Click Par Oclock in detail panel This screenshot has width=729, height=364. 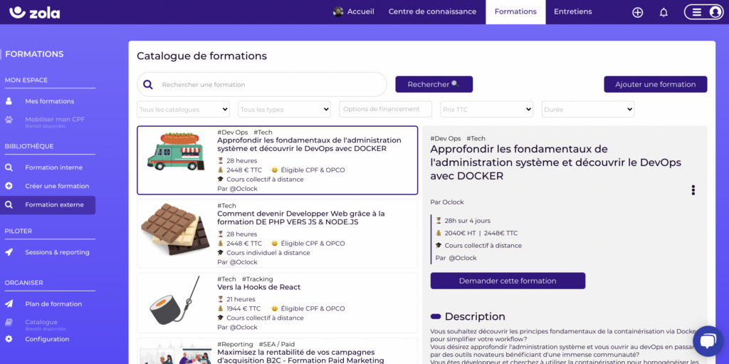447,202
